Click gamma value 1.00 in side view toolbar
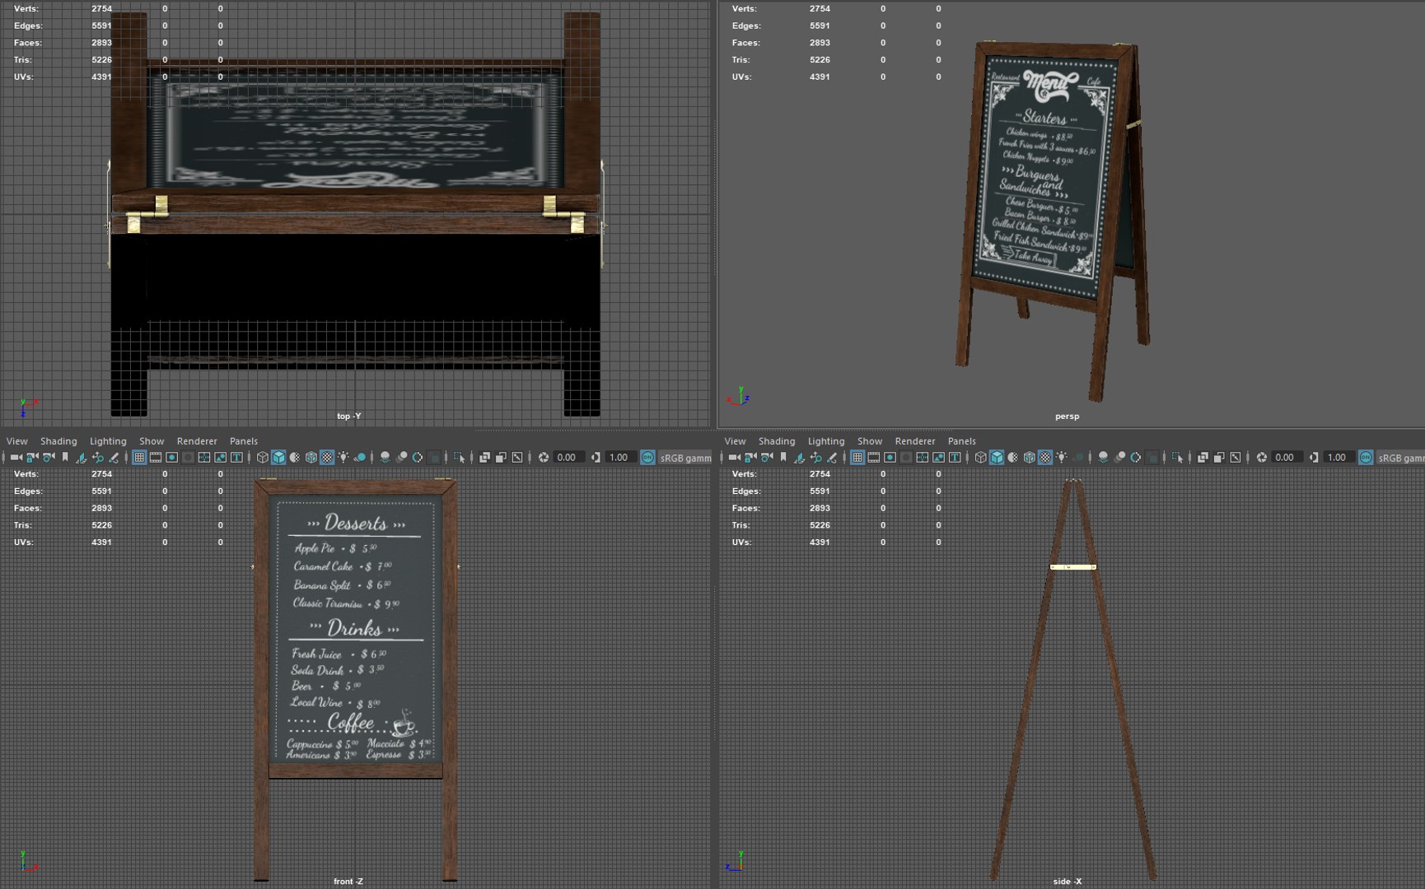The image size is (1425, 889). pyautogui.click(x=1338, y=458)
